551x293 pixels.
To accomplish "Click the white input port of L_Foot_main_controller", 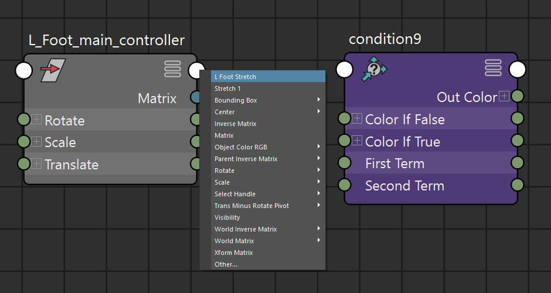I will (x=24, y=71).
